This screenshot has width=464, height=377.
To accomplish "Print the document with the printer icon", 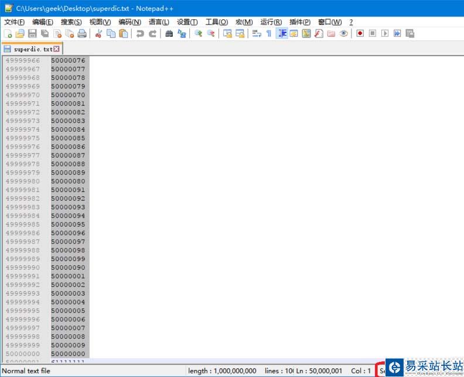I will point(82,34).
